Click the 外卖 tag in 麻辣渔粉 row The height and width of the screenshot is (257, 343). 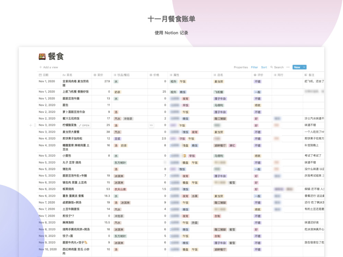click(x=195, y=223)
